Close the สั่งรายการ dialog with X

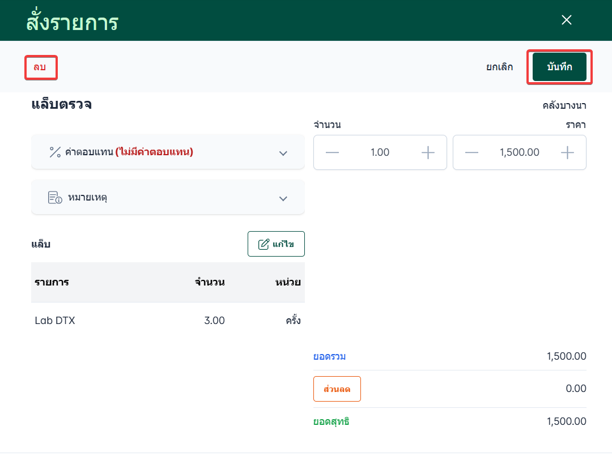pyautogui.click(x=566, y=20)
